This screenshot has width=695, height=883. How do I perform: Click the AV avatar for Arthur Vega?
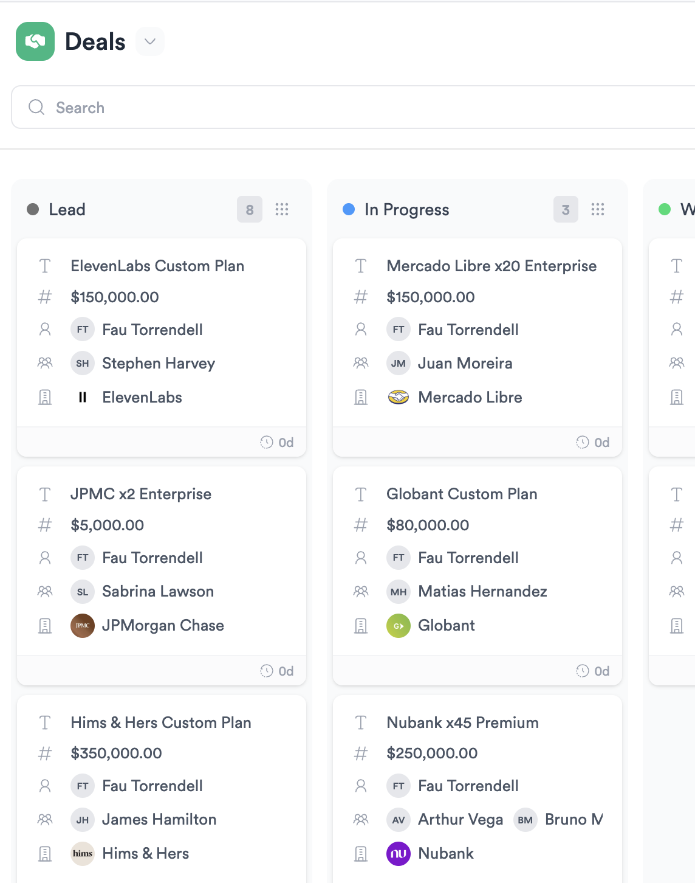(x=399, y=820)
